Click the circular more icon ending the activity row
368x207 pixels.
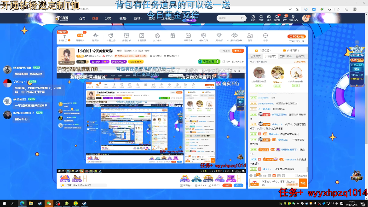tap(265, 36)
